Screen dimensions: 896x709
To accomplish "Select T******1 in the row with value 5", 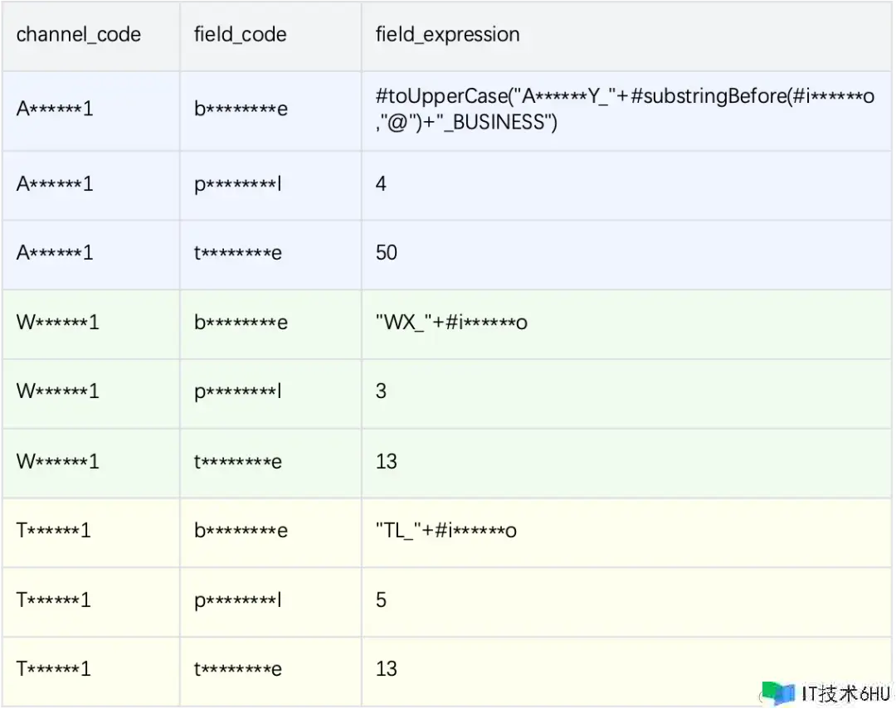I will tap(53, 600).
